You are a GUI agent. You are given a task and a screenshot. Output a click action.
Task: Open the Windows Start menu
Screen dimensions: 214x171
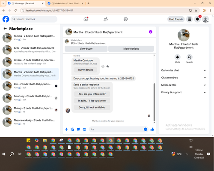coord(4,154)
